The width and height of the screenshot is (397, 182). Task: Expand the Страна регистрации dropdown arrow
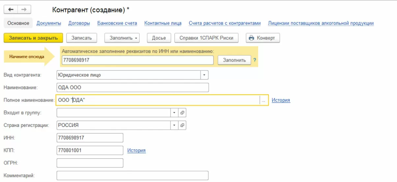click(175, 125)
